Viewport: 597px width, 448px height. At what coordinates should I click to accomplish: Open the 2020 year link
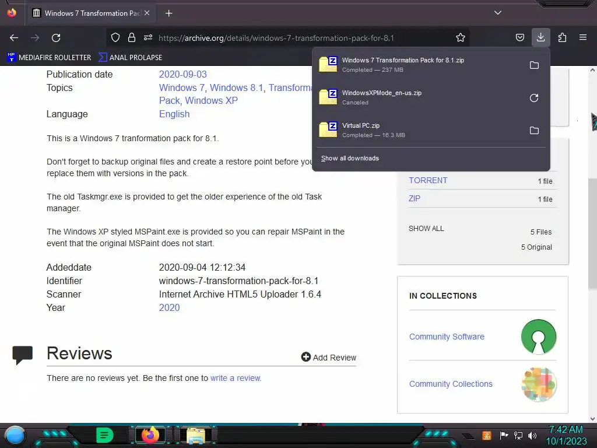(170, 307)
